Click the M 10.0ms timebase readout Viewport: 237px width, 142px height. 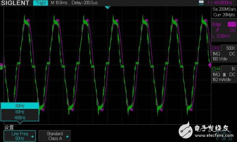pos(59,3)
